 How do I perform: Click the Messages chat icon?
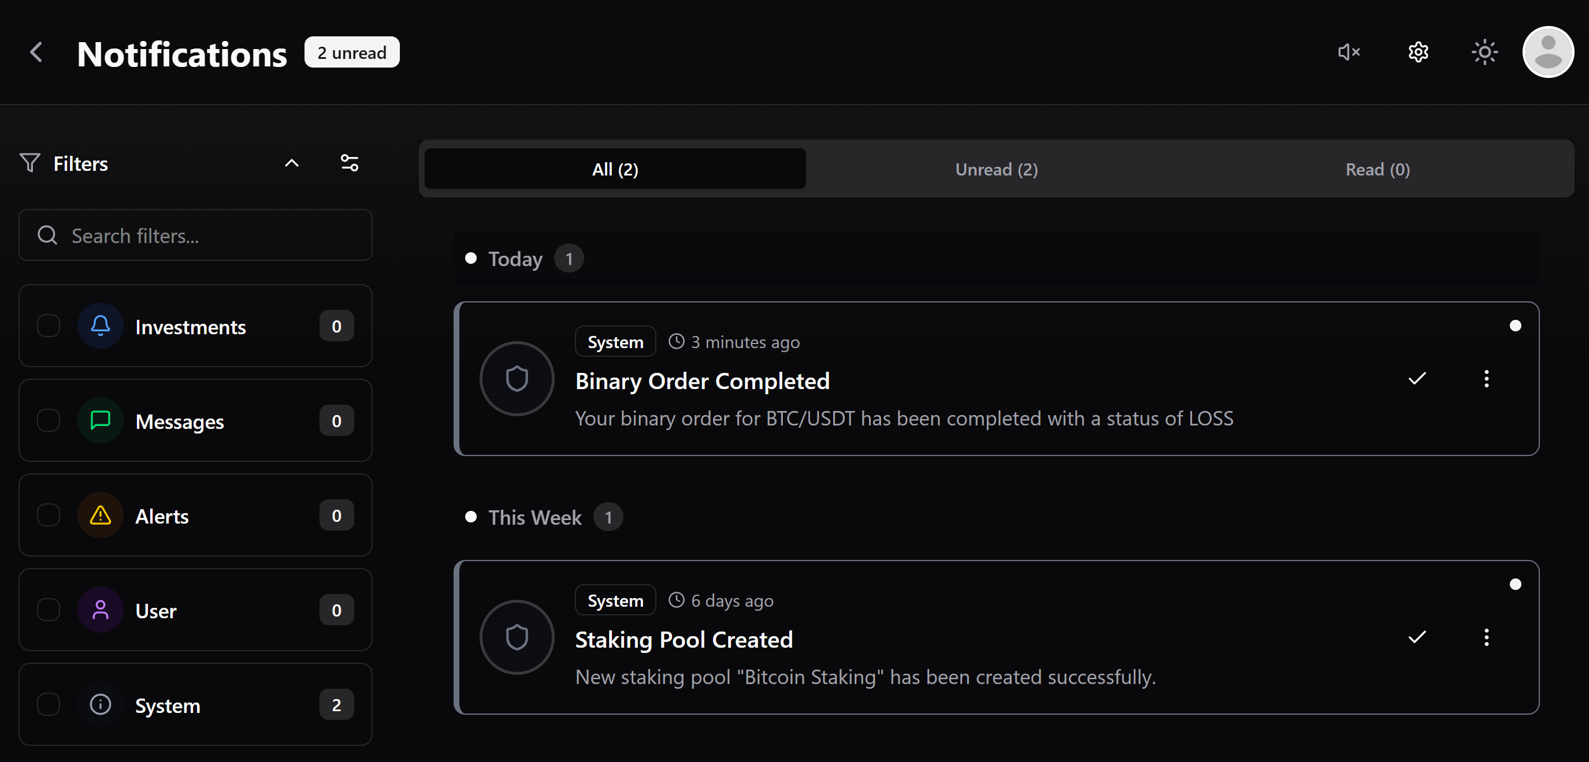[100, 421]
